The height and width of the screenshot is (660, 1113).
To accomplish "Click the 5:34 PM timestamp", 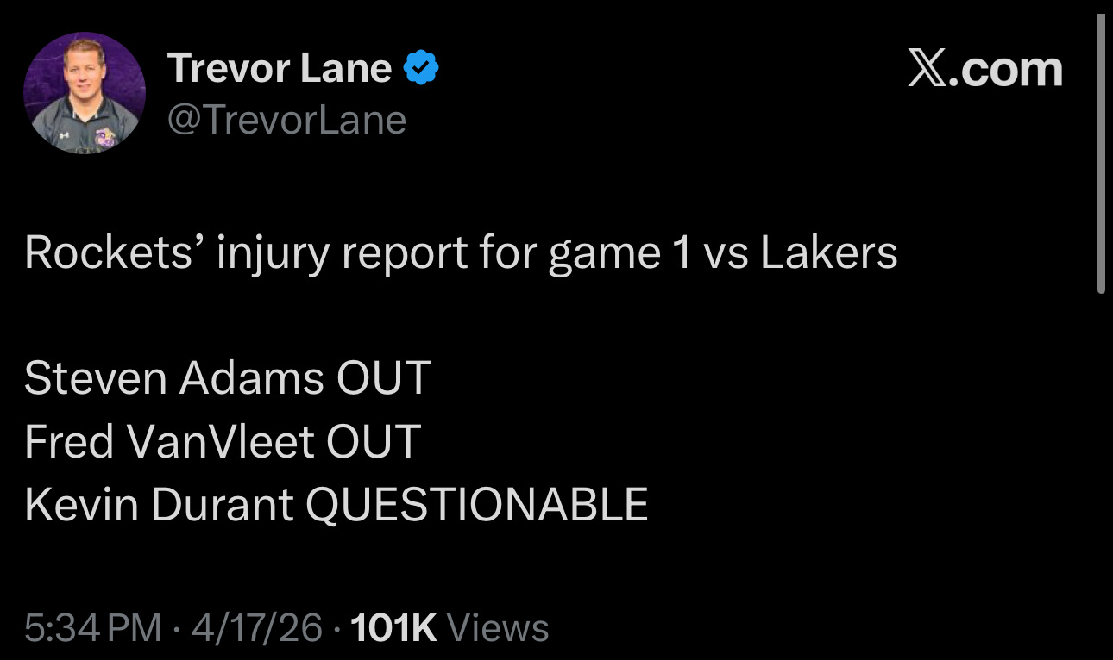I will (93, 627).
